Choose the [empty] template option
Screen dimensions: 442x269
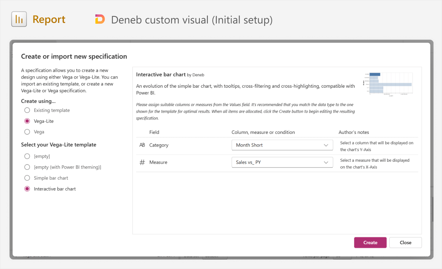coord(27,156)
